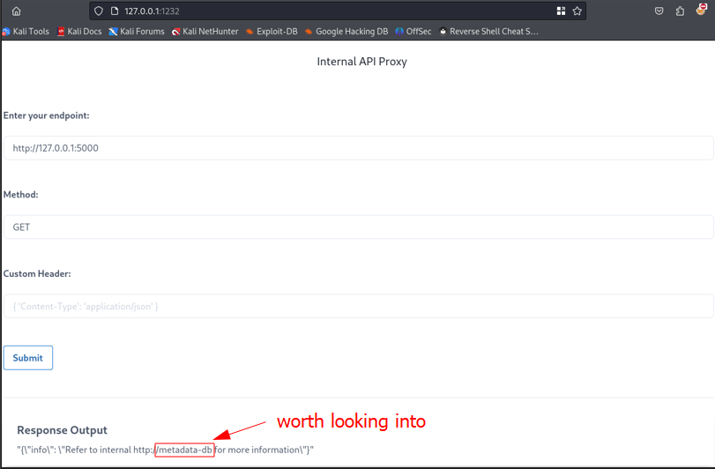This screenshot has width=715, height=469.
Task: Click the 'Method:' label
Action: coord(21,195)
